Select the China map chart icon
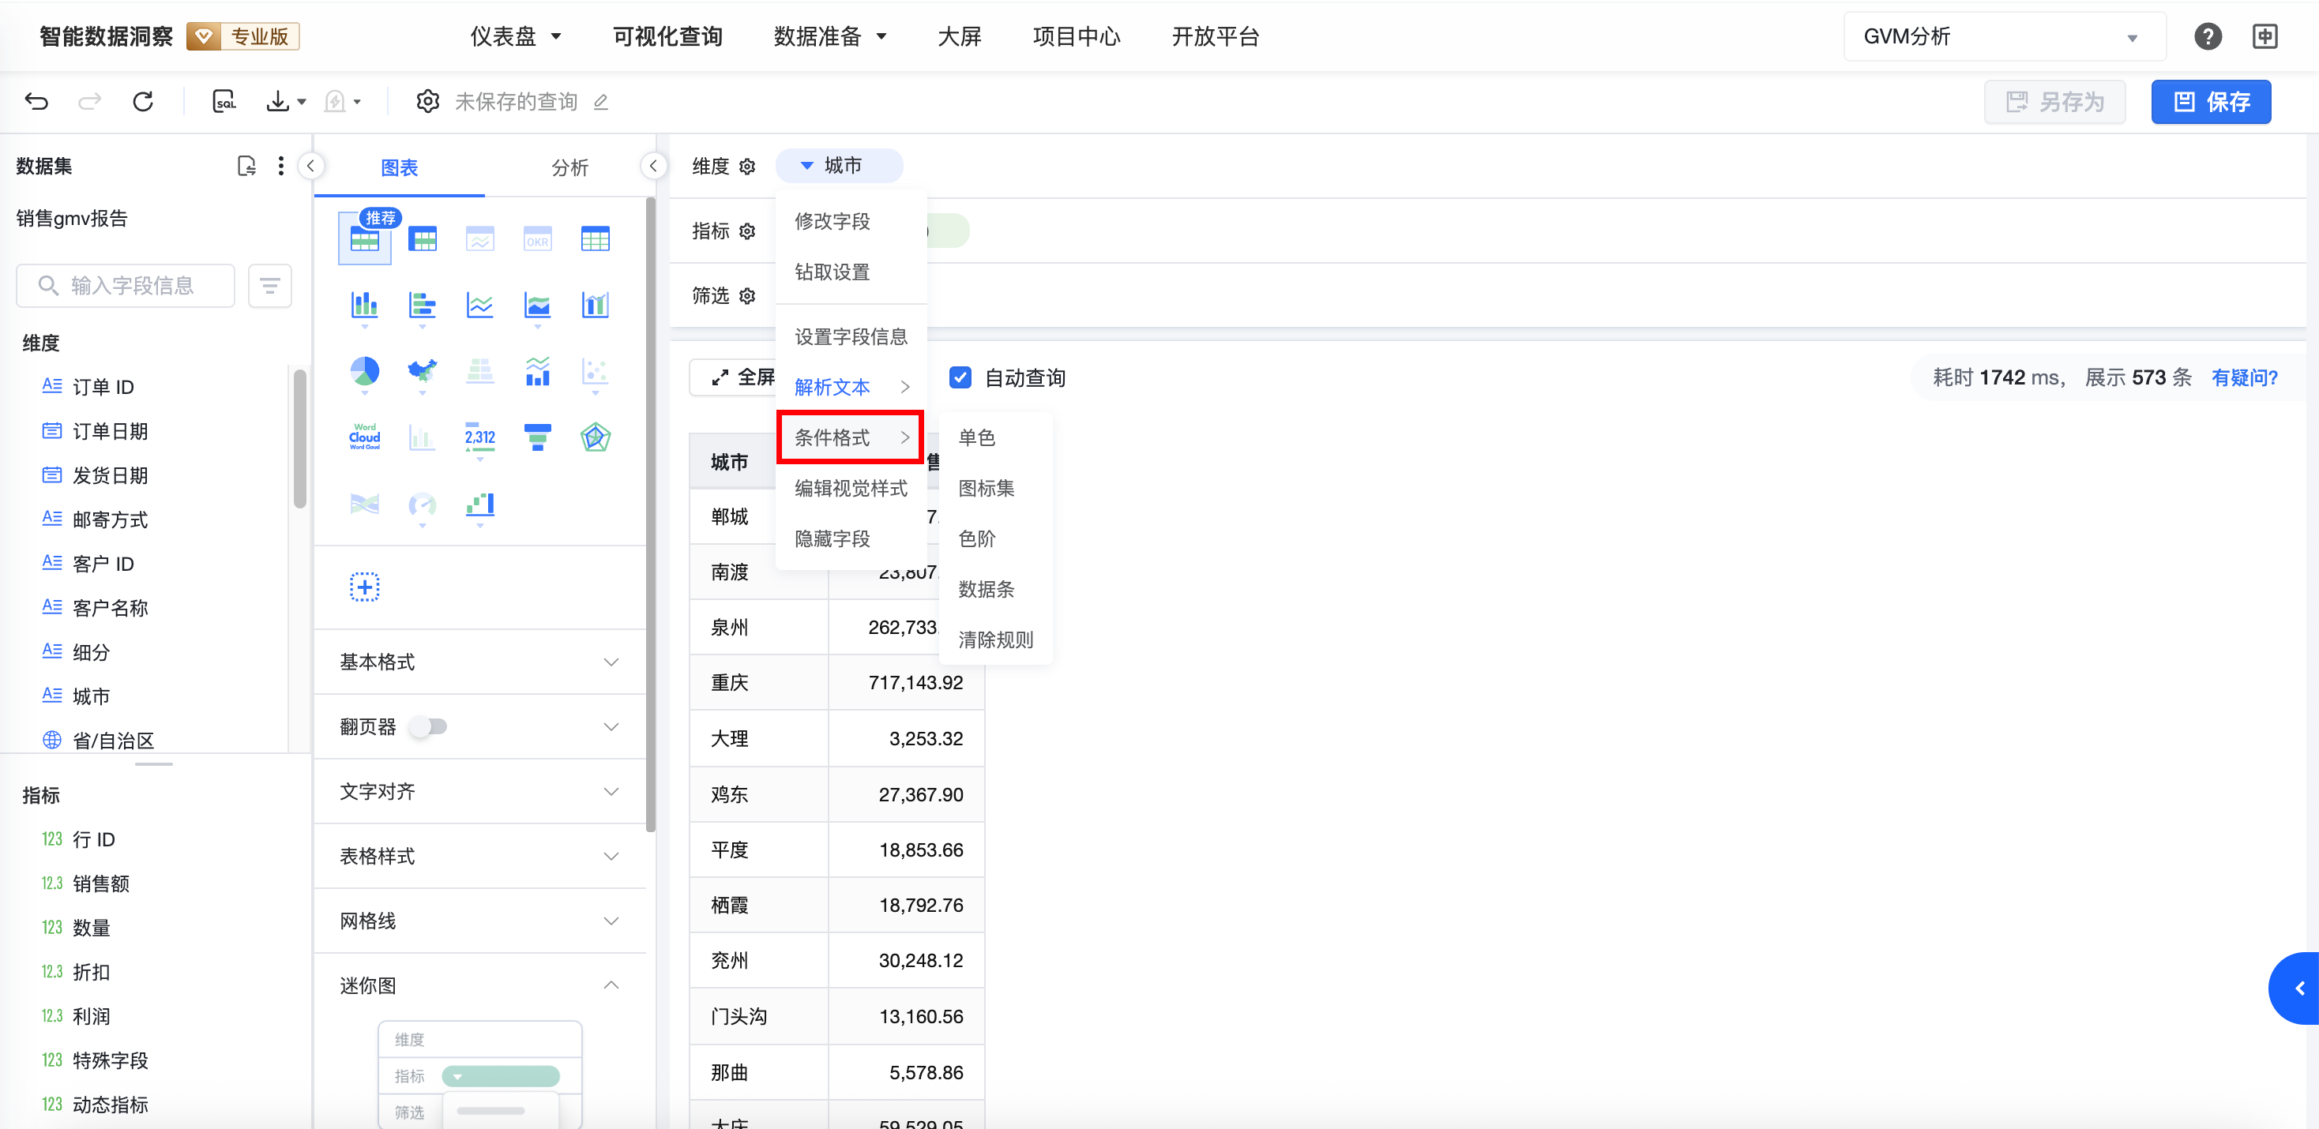Image resolution: width=2319 pixels, height=1129 pixels. 423,370
